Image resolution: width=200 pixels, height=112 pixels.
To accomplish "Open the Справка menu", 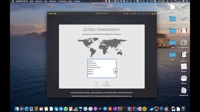I will point(77,1).
